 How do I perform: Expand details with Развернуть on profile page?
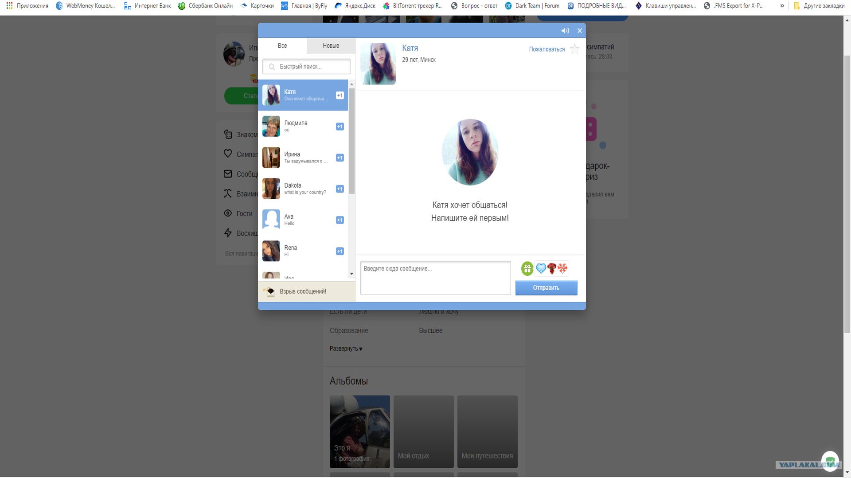[346, 349]
